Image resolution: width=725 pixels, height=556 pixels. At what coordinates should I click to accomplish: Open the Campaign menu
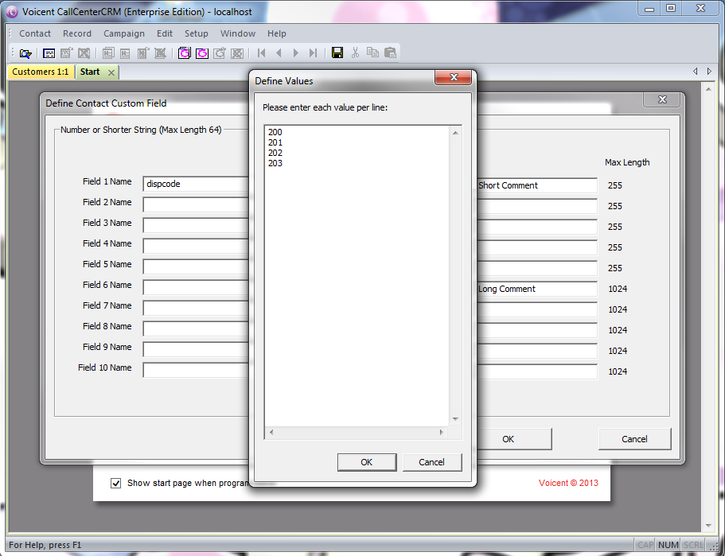tap(123, 33)
